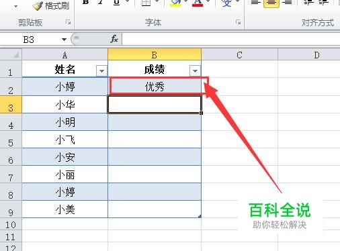340x251 pixels.
Task: Toggle italic formatting
Action: point(101,2)
